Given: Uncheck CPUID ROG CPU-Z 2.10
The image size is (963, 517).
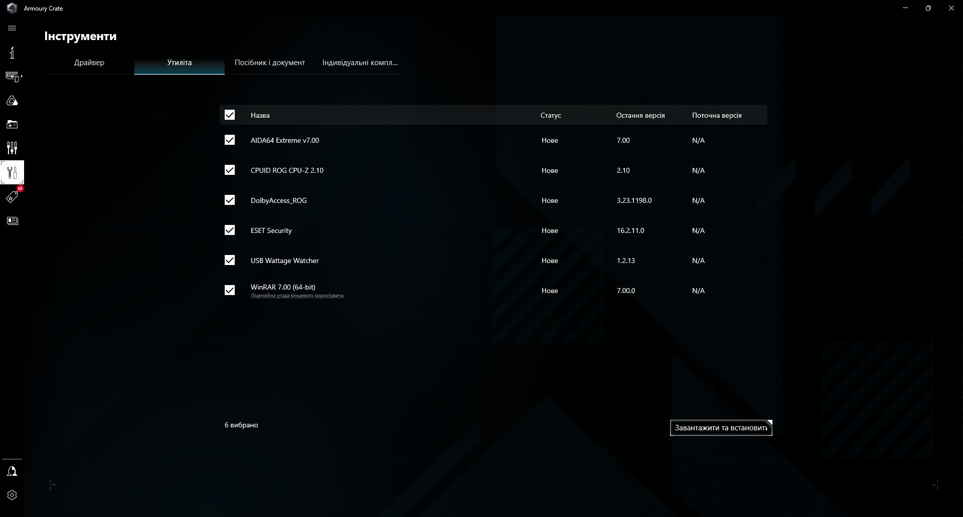Looking at the screenshot, I should 230,170.
